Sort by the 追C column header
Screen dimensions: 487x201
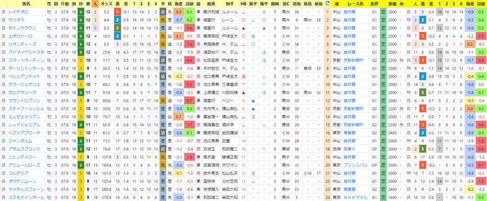tap(286, 4)
